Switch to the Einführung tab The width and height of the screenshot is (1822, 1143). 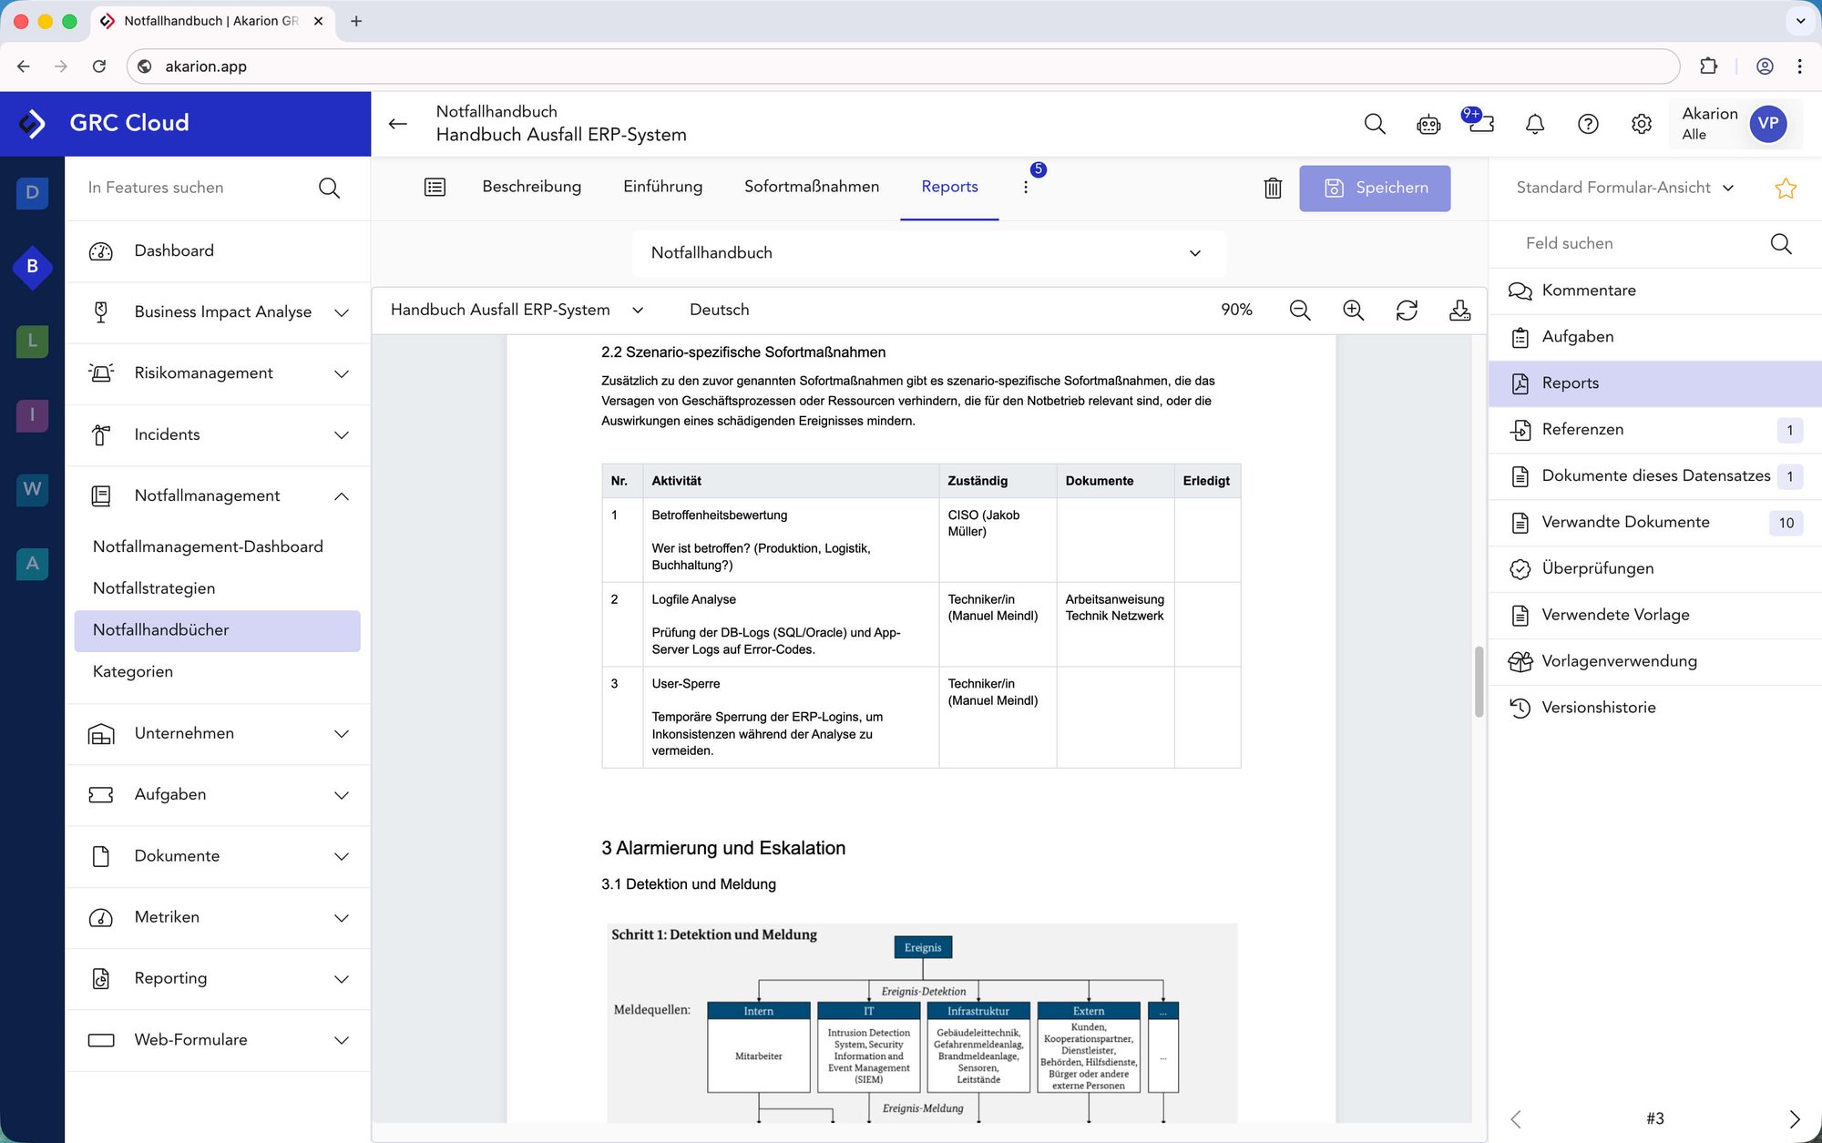(x=662, y=187)
